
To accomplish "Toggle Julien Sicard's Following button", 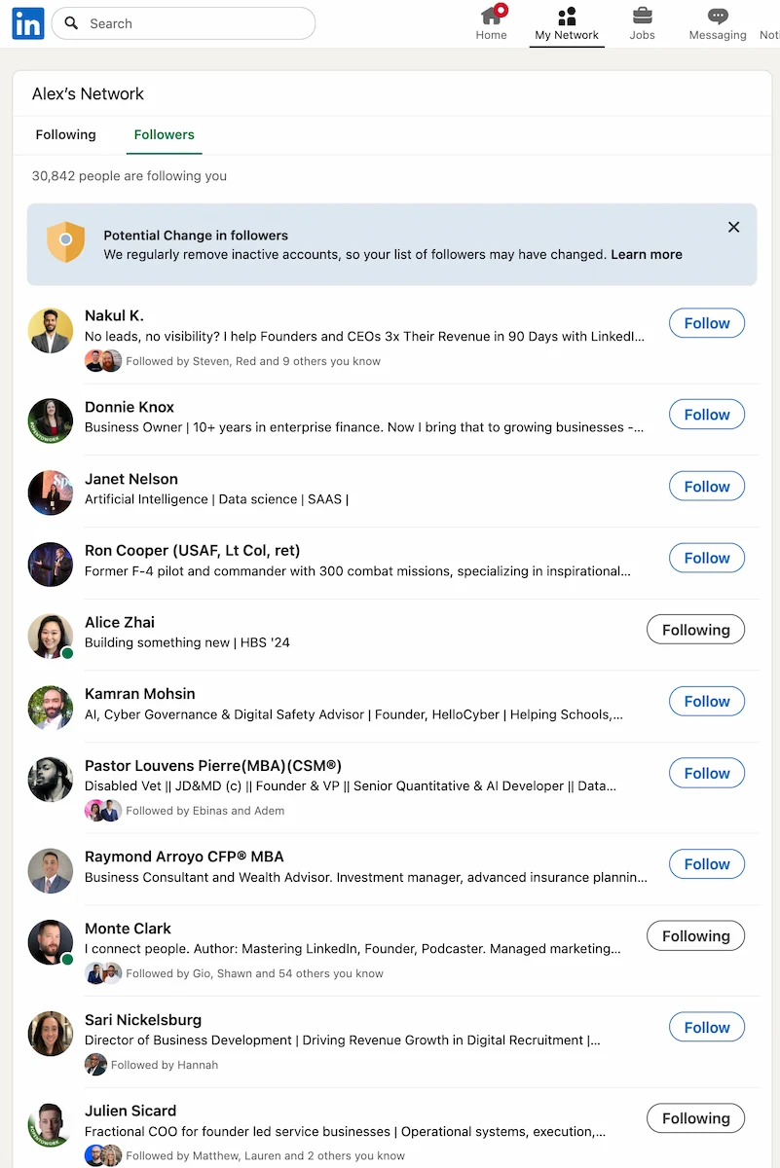I will tap(695, 1117).
